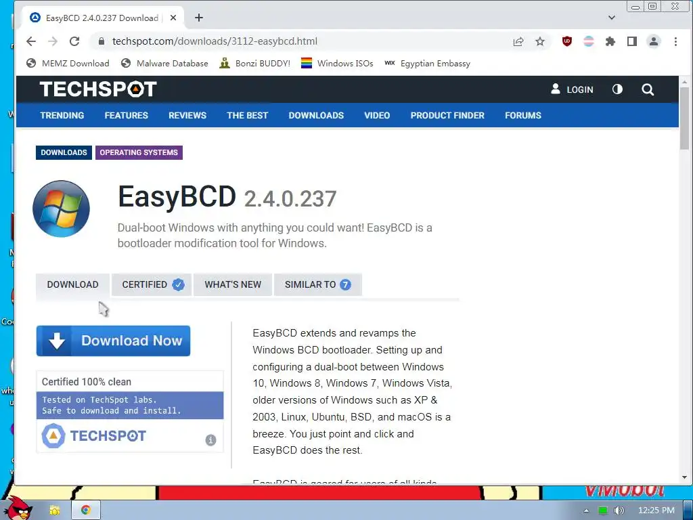Image resolution: width=693 pixels, height=520 pixels.
Task: Open PRODUCT FINDER nav item
Action: tap(447, 115)
